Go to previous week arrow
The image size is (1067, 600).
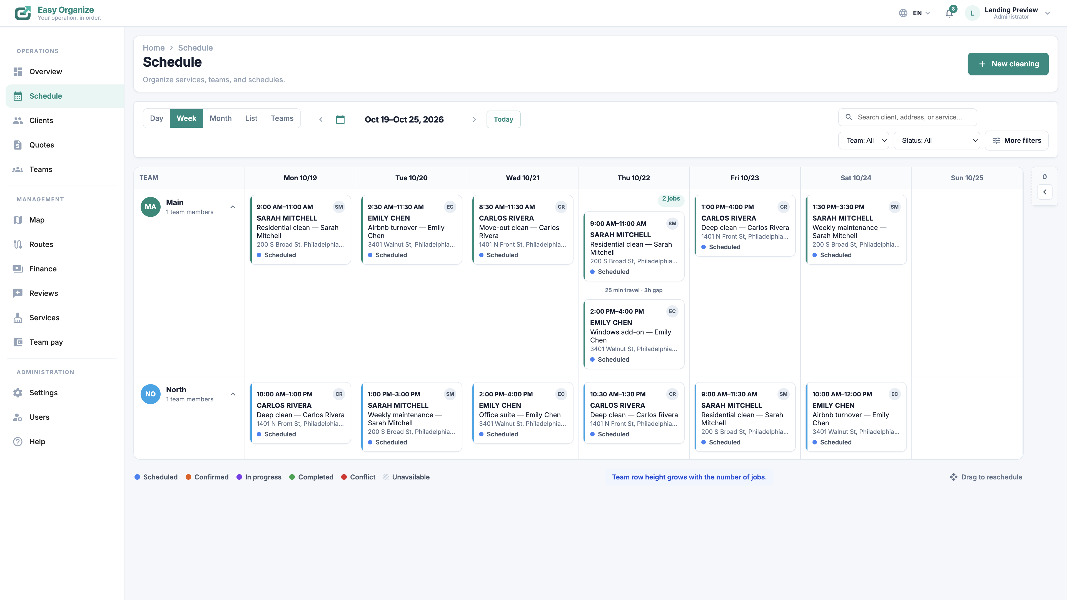pyautogui.click(x=321, y=119)
